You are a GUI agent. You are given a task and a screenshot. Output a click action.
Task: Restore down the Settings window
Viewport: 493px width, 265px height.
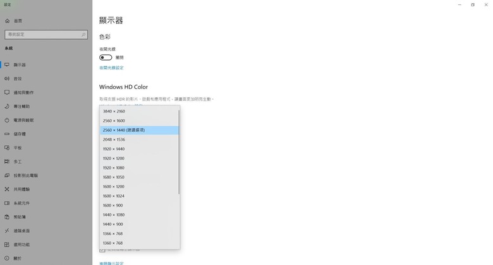pyautogui.click(x=473, y=4)
